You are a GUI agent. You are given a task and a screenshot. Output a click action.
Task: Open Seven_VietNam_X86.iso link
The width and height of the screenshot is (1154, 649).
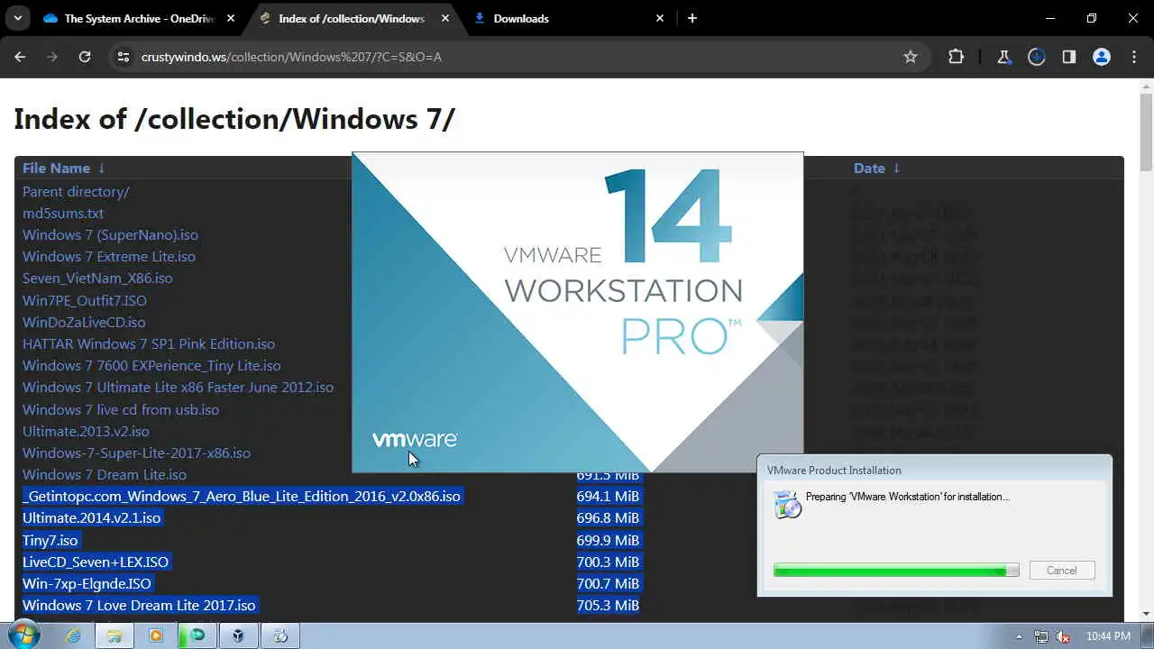pyautogui.click(x=97, y=278)
